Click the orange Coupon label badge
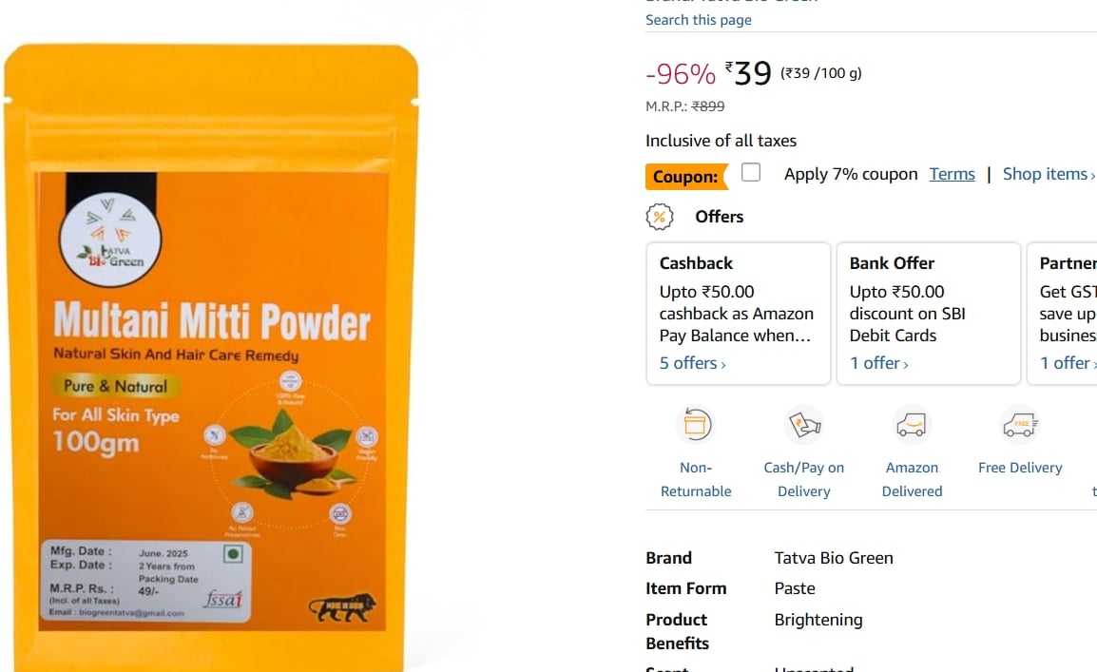The image size is (1097, 672). click(x=686, y=176)
